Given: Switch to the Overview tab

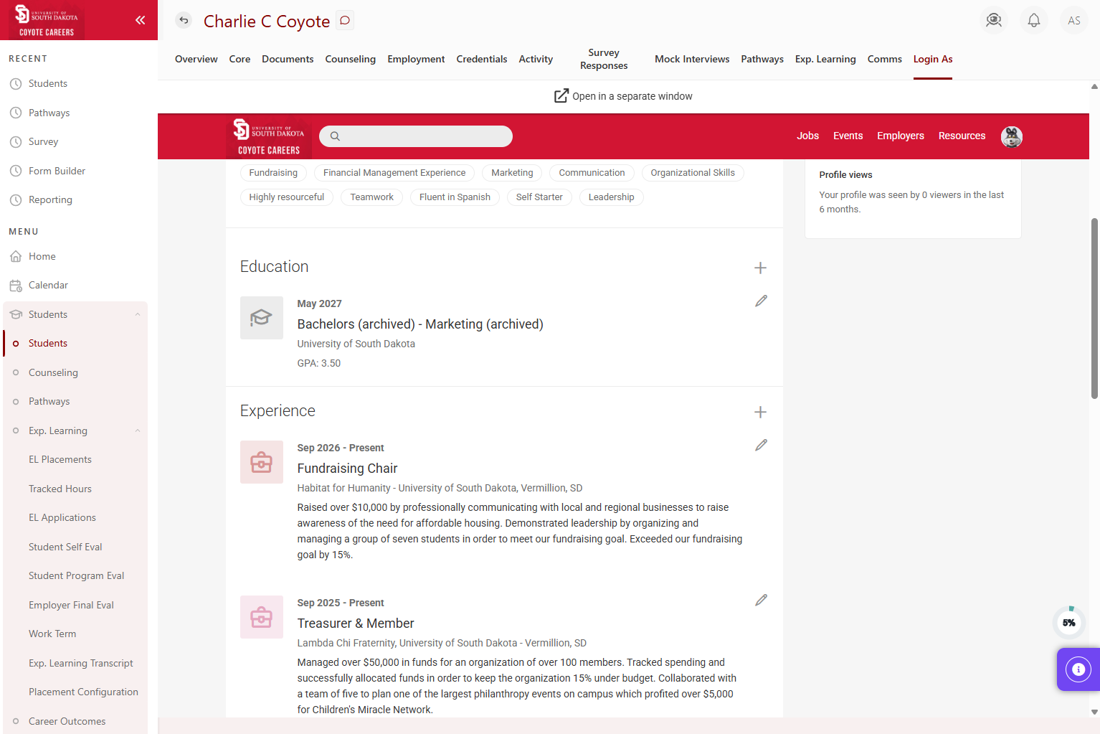Looking at the screenshot, I should 196,59.
